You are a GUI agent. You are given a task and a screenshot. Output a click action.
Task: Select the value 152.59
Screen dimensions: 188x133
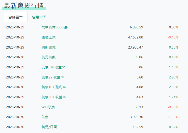click(x=138, y=127)
